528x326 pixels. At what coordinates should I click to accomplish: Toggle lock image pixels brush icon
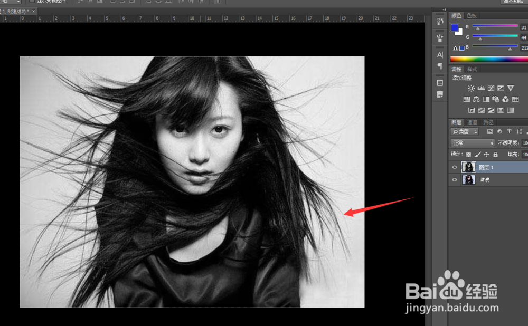pyautogui.click(x=477, y=155)
